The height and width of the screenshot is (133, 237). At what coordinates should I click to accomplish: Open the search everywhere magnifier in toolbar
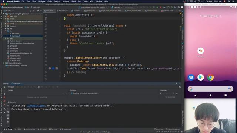179,7
